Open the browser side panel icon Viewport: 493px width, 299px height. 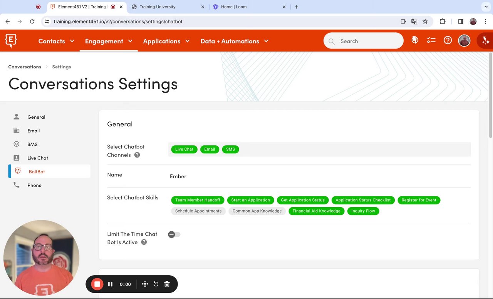[461, 22]
